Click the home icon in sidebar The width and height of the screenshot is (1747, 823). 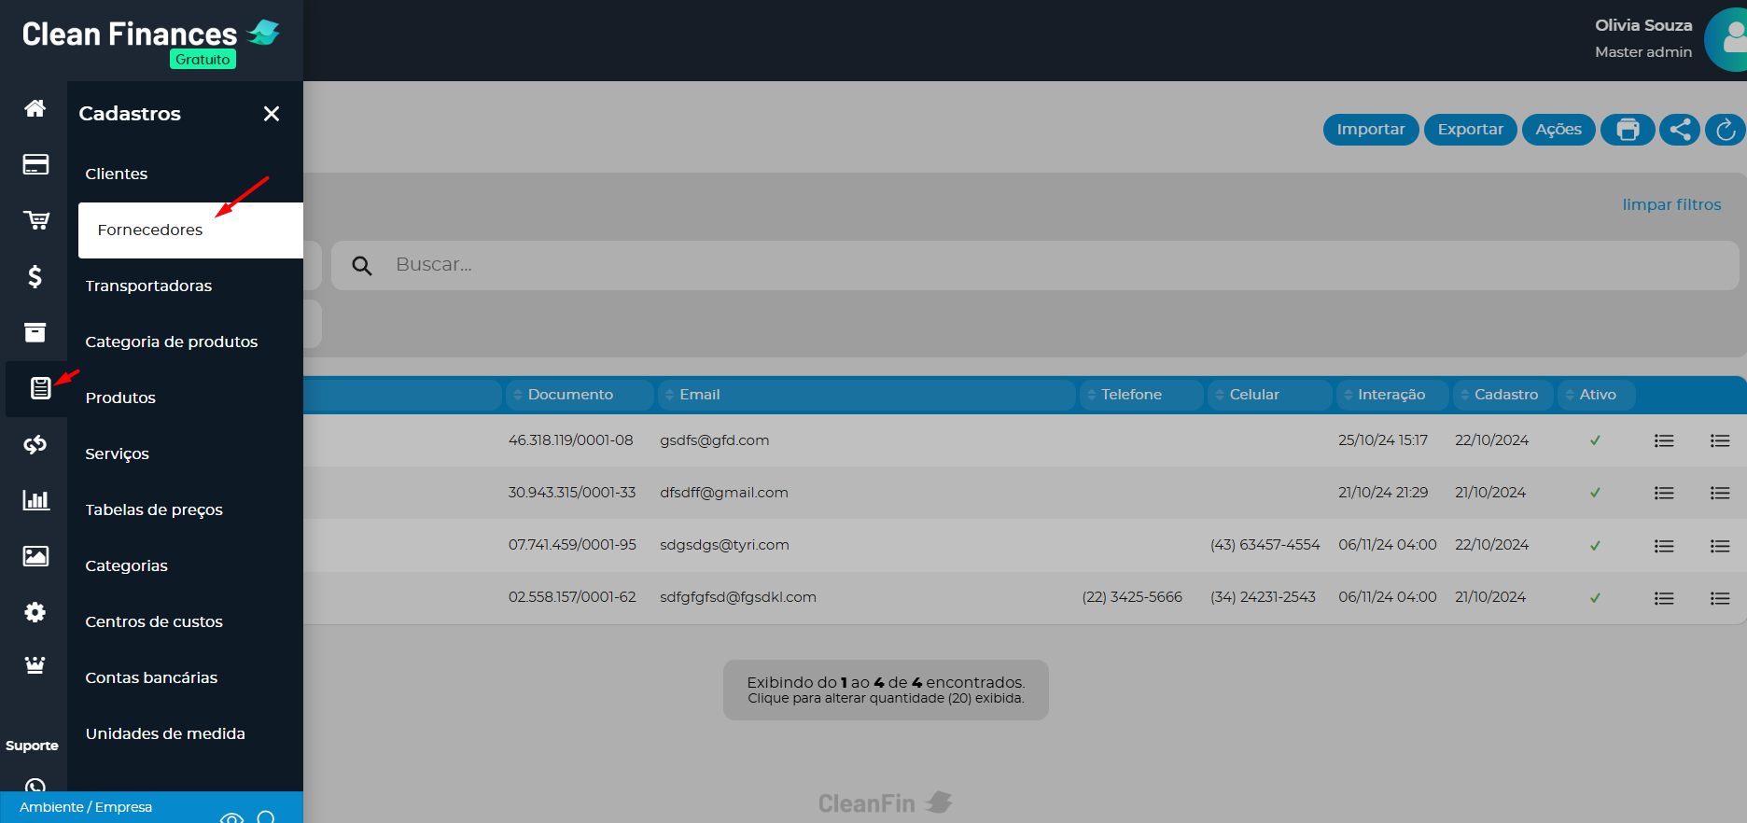[35, 109]
